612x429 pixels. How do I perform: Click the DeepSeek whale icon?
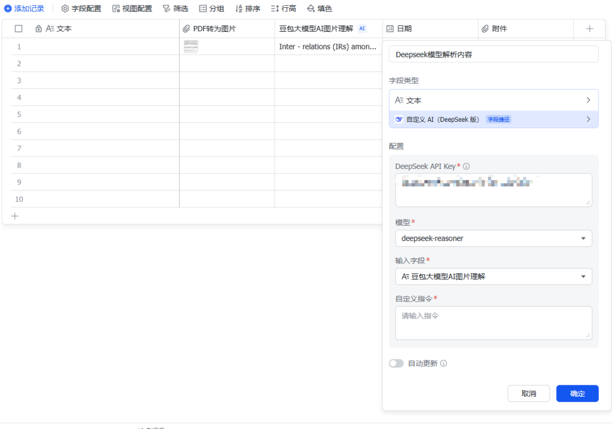point(399,119)
